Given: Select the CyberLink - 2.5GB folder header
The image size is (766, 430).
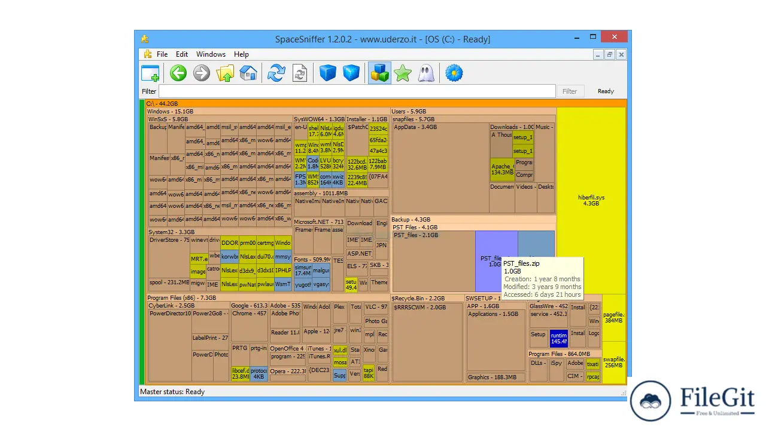Looking at the screenshot, I should [189, 306].
